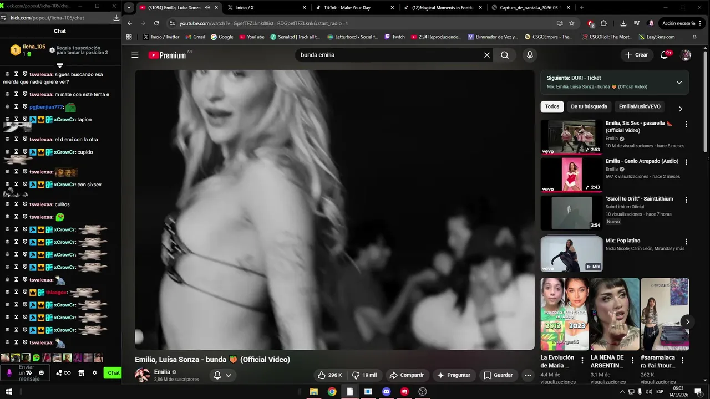The width and height of the screenshot is (710, 399).
Task: Send message with green Chat button
Action: click(113, 373)
